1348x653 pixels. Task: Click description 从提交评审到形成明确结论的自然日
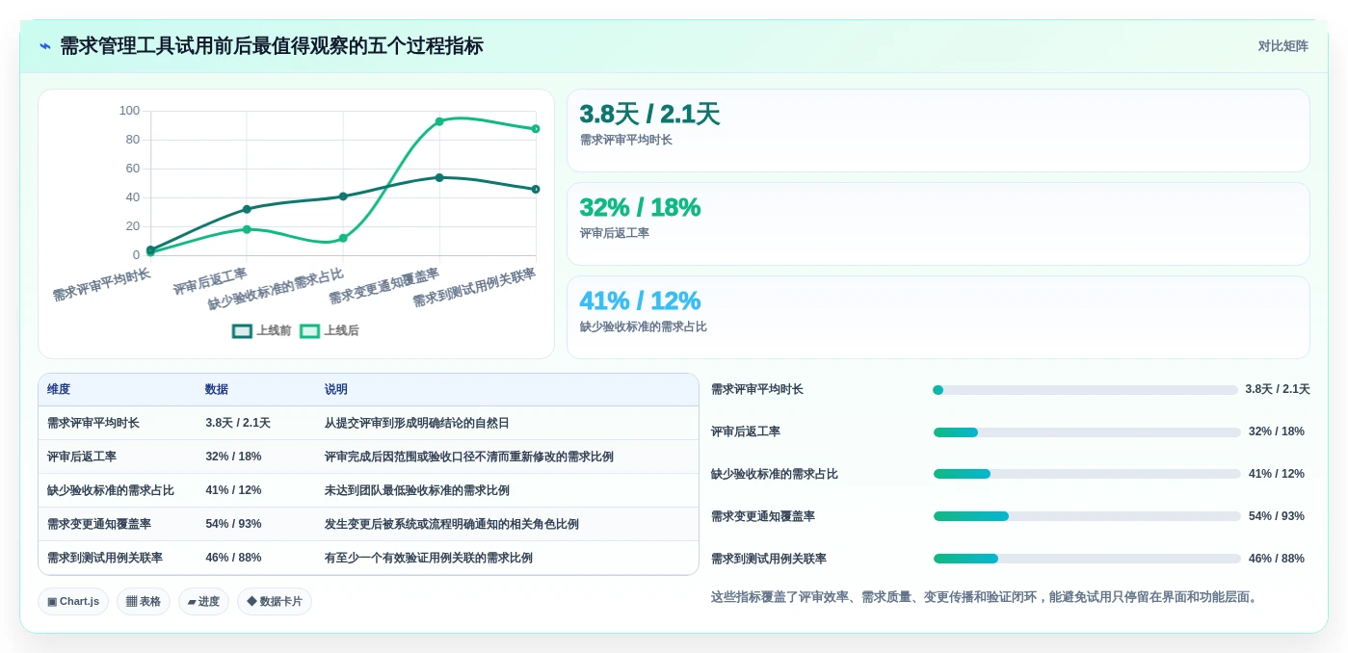pyautogui.click(x=417, y=423)
